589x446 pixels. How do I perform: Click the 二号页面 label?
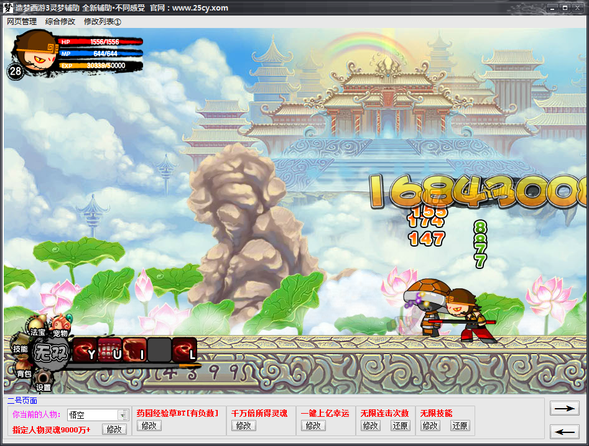tap(22, 401)
